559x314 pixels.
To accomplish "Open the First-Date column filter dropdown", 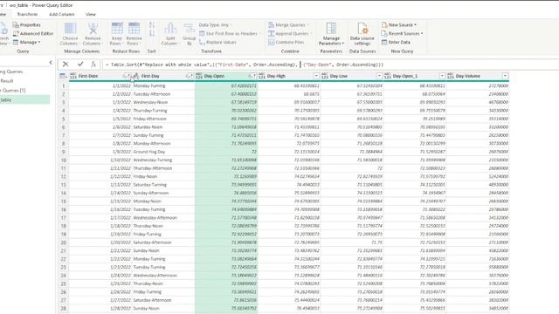I will coord(128,76).
